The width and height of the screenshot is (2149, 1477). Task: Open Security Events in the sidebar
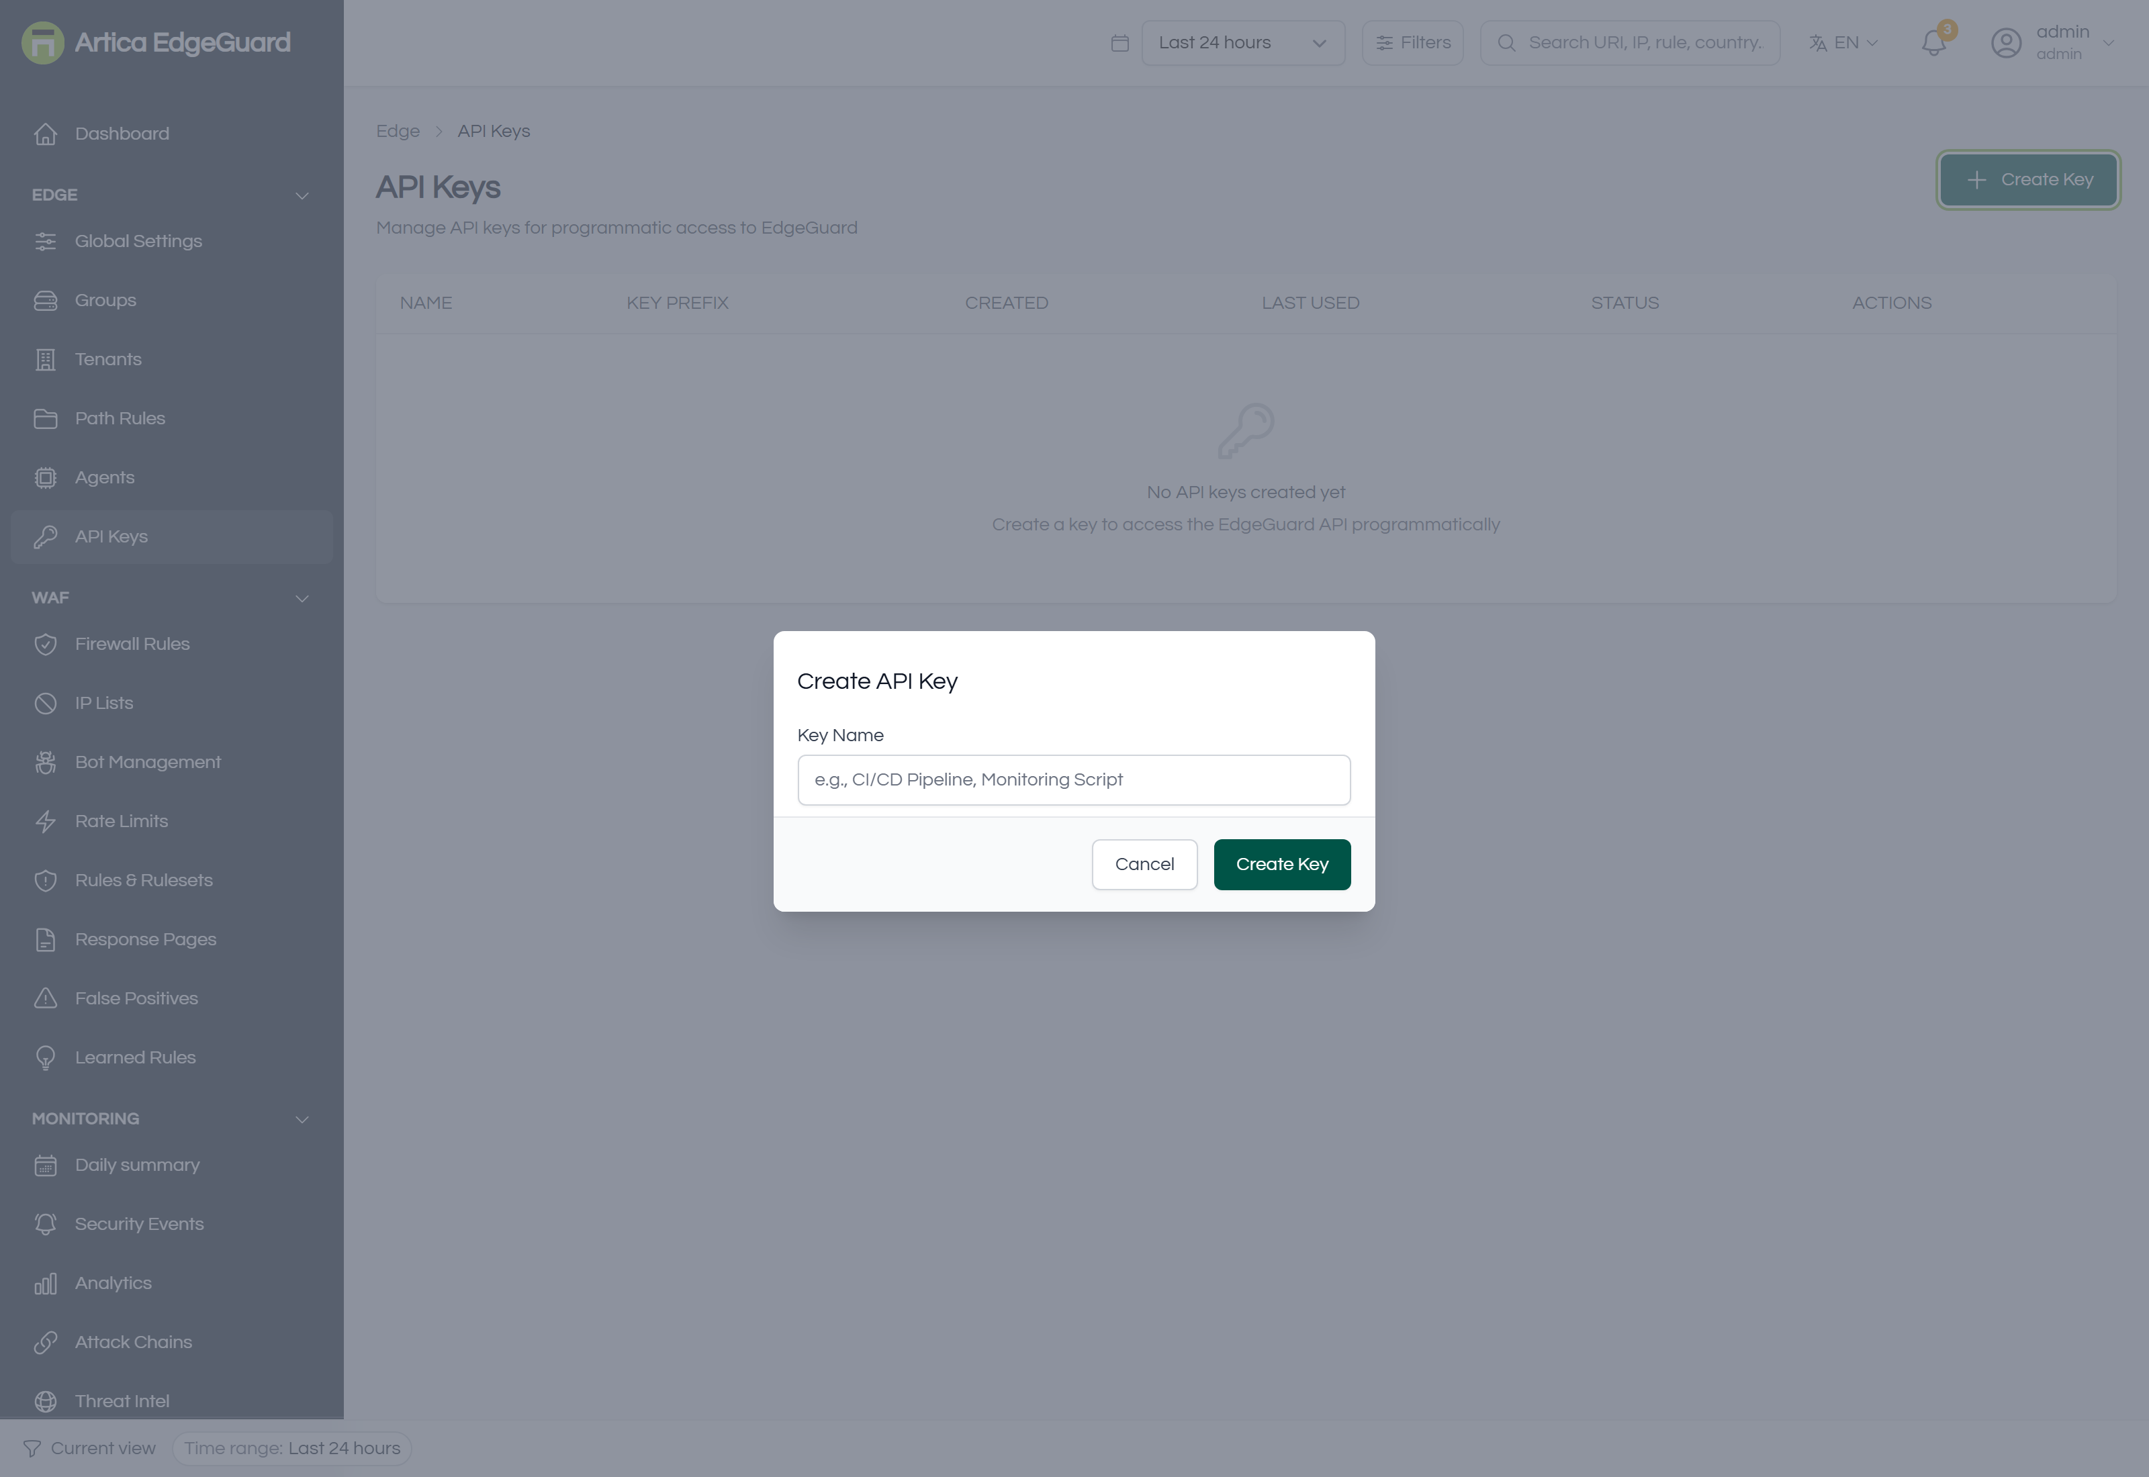click(171, 1225)
